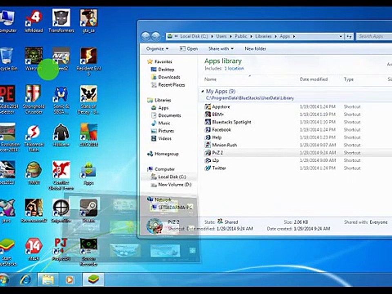Screen dimensions: 392x294
Task: Select the PvZ 2 shortcut file
Action: pos(217,153)
